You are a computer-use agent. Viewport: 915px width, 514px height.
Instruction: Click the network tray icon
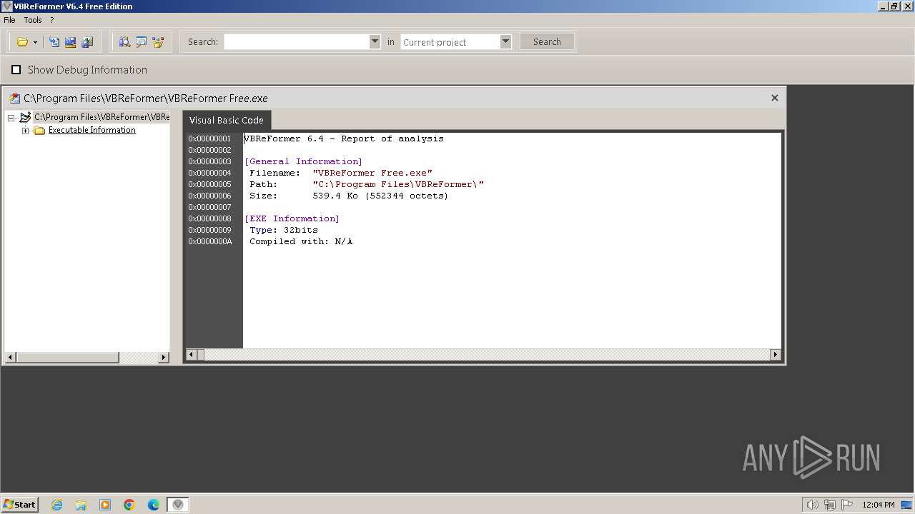coord(829,505)
